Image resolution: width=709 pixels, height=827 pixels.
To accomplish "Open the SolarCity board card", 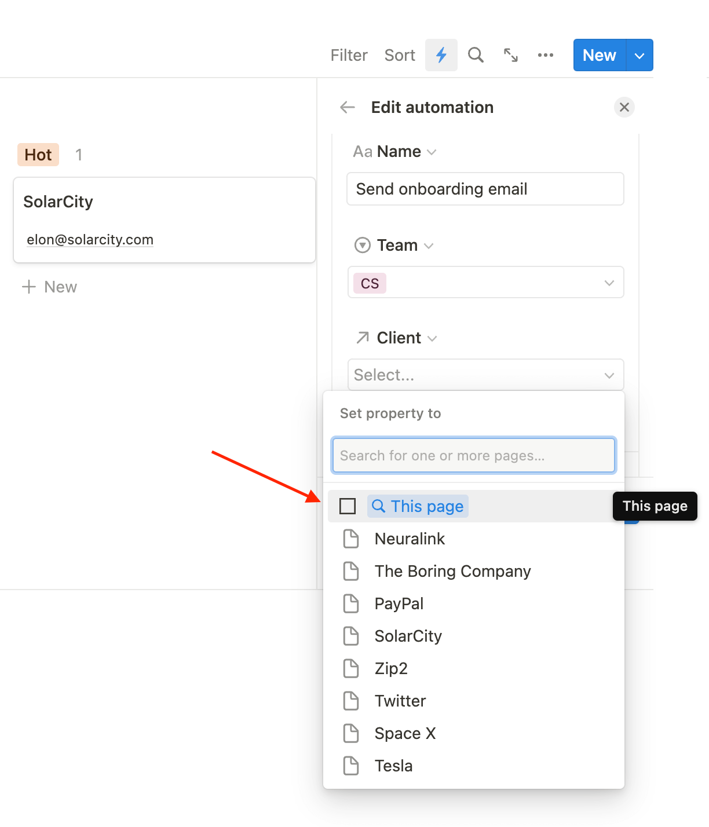I will click(x=165, y=220).
